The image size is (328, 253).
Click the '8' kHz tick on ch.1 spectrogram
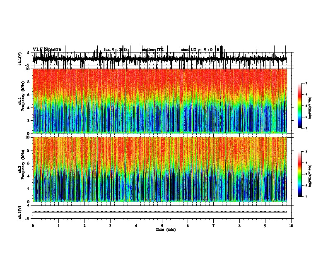(x=29, y=82)
